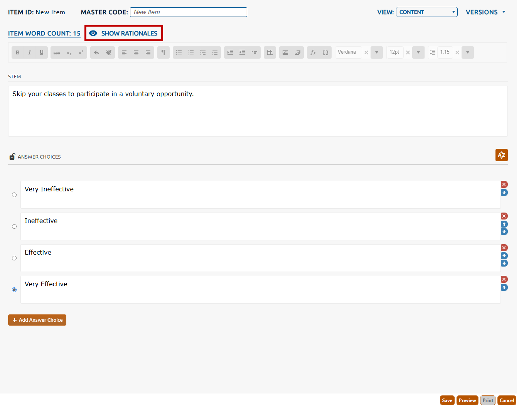Viewport: 519px width, 407px height.
Task: Open the Versions menu
Action: tap(485, 12)
